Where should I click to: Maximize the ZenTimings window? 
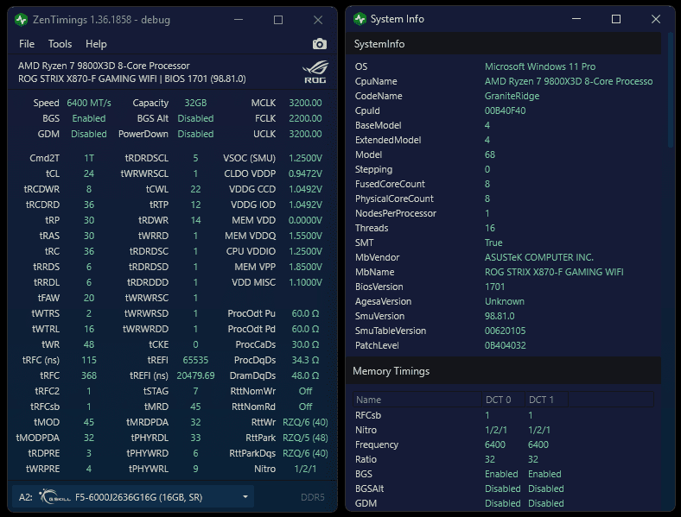[x=278, y=20]
